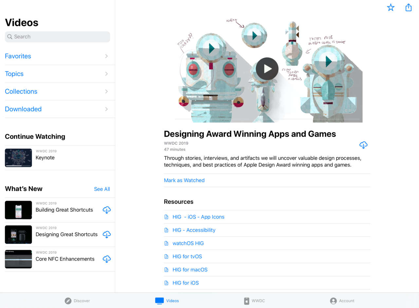This screenshot has width=419, height=308.
Task: Open HIG for macOS resource link
Action: point(190,270)
